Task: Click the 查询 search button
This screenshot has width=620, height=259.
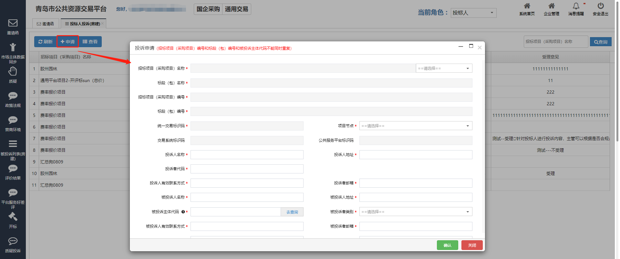Action: [601, 42]
